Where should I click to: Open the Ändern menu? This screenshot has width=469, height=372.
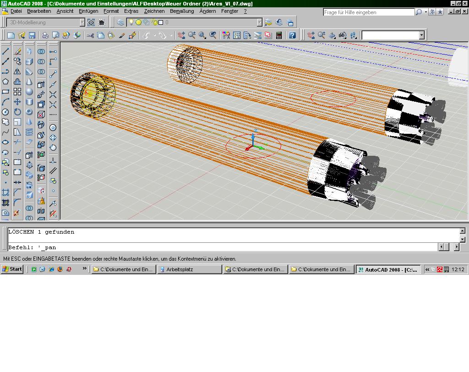[x=207, y=11]
